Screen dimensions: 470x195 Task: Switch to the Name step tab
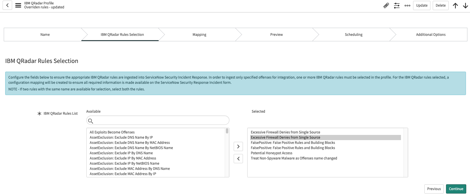45,35
